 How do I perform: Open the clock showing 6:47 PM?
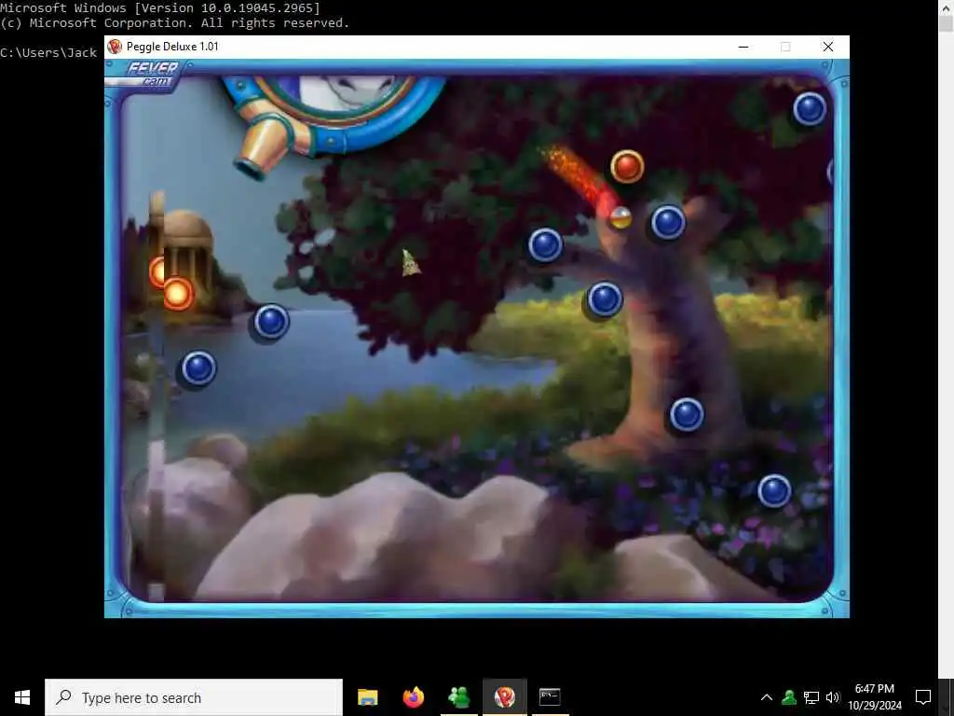point(874,697)
